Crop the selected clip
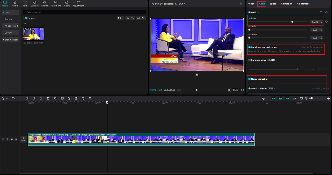 point(90,98)
